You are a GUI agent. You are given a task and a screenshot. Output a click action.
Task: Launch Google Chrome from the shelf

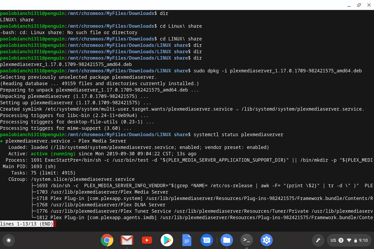[107, 240]
